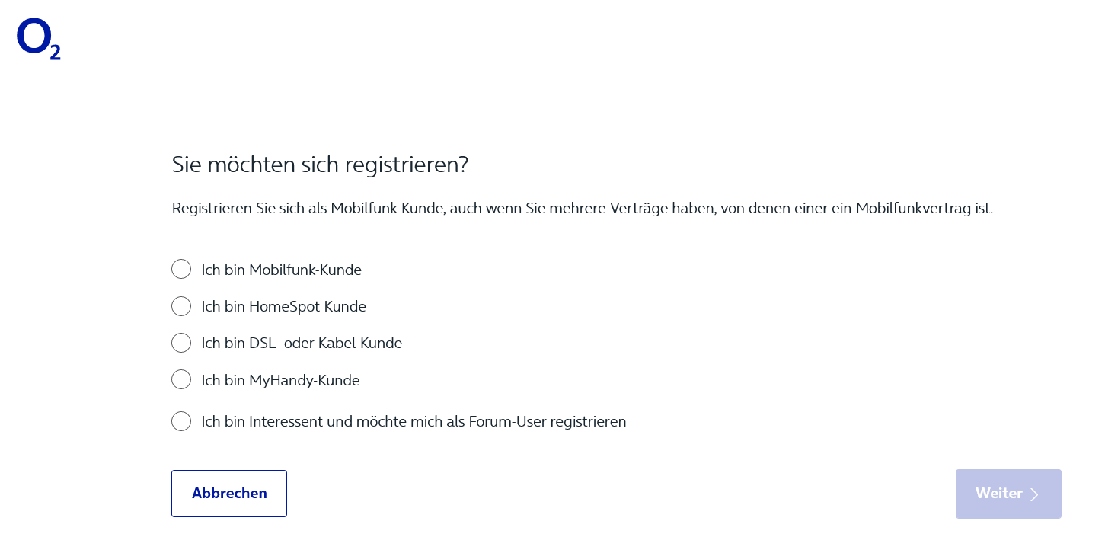This screenshot has width=1105, height=537.
Task: Click the 'Ich bin Mobilfunk-Kunde' label text
Action: (281, 270)
